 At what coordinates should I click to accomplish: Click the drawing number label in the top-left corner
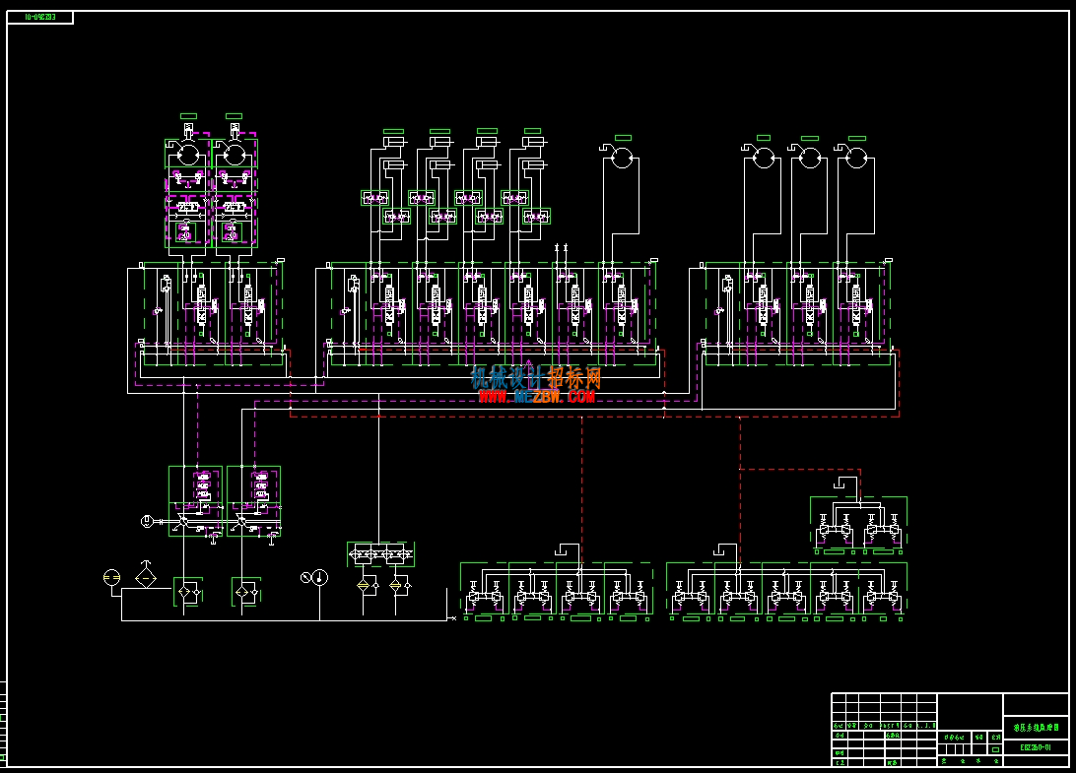pyautogui.click(x=39, y=17)
